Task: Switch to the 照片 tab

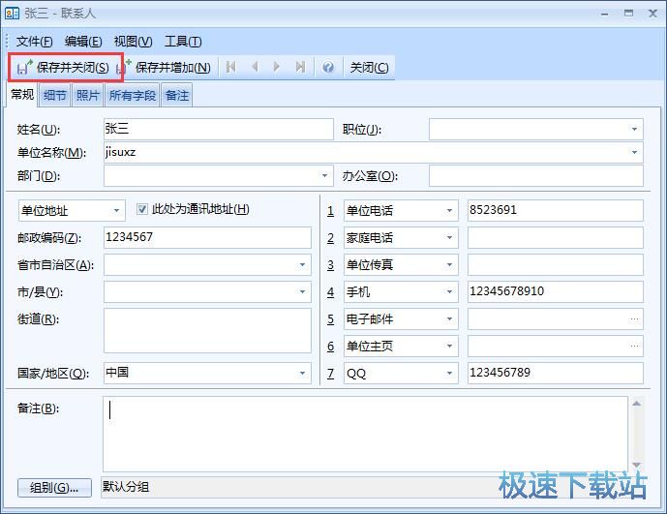Action: (88, 95)
